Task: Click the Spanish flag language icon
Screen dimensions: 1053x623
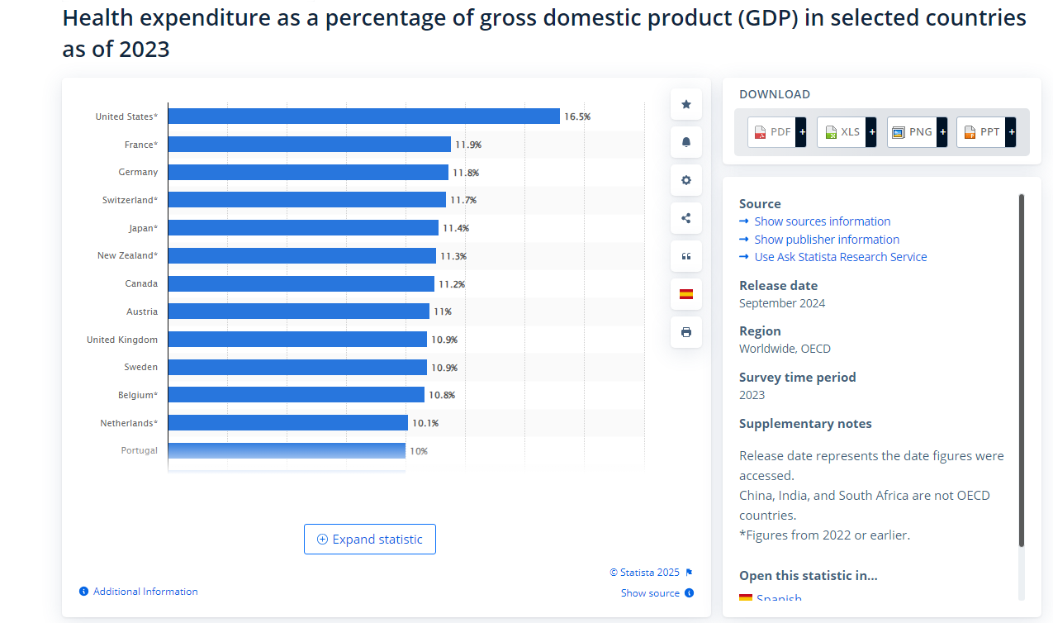Action: 685,294
